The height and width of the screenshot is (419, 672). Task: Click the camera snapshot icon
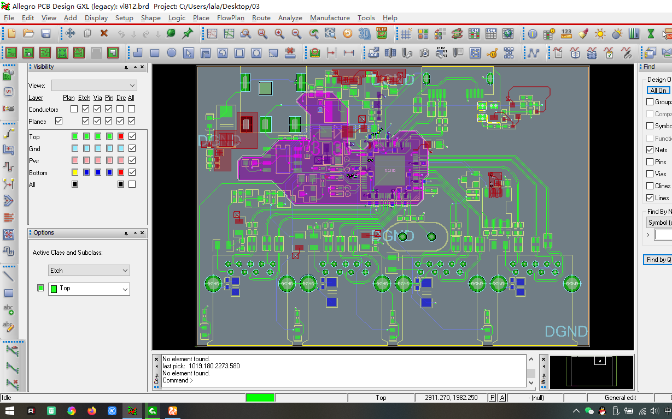click(x=424, y=53)
